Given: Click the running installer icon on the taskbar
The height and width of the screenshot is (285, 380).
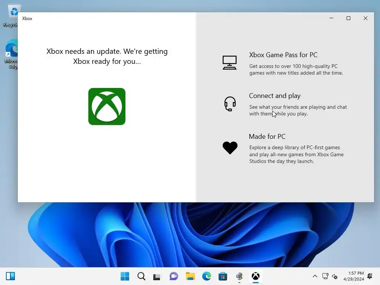Looking at the screenshot, I should point(239,276).
